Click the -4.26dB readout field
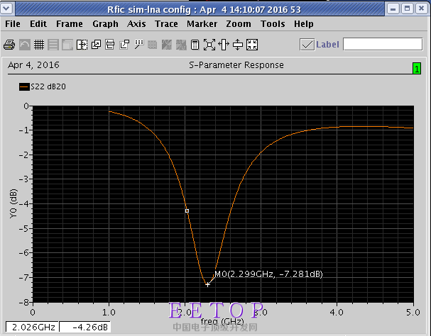 [85, 327]
